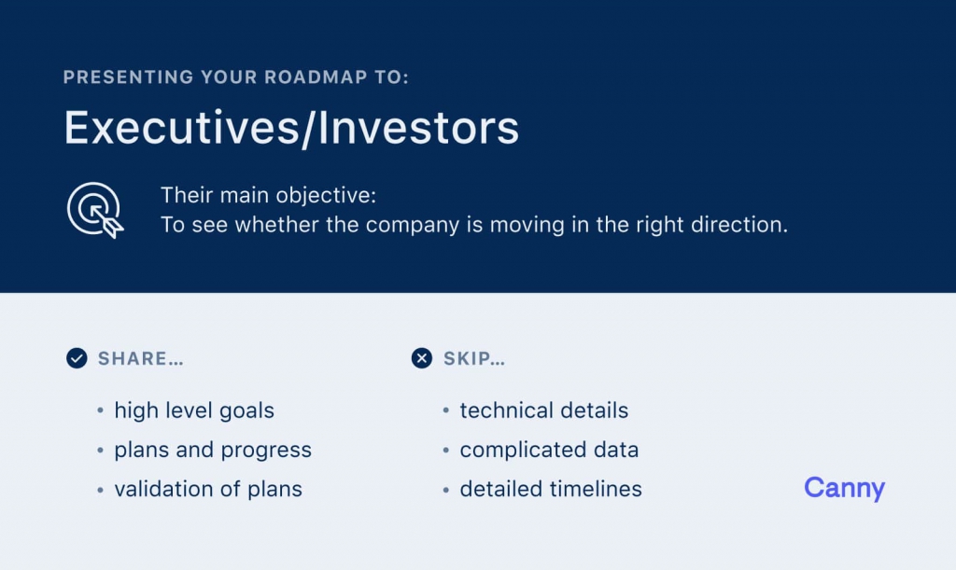Click the PRESENTING YOUR ROADMAP TO label
The image size is (956, 570).
coord(236,77)
